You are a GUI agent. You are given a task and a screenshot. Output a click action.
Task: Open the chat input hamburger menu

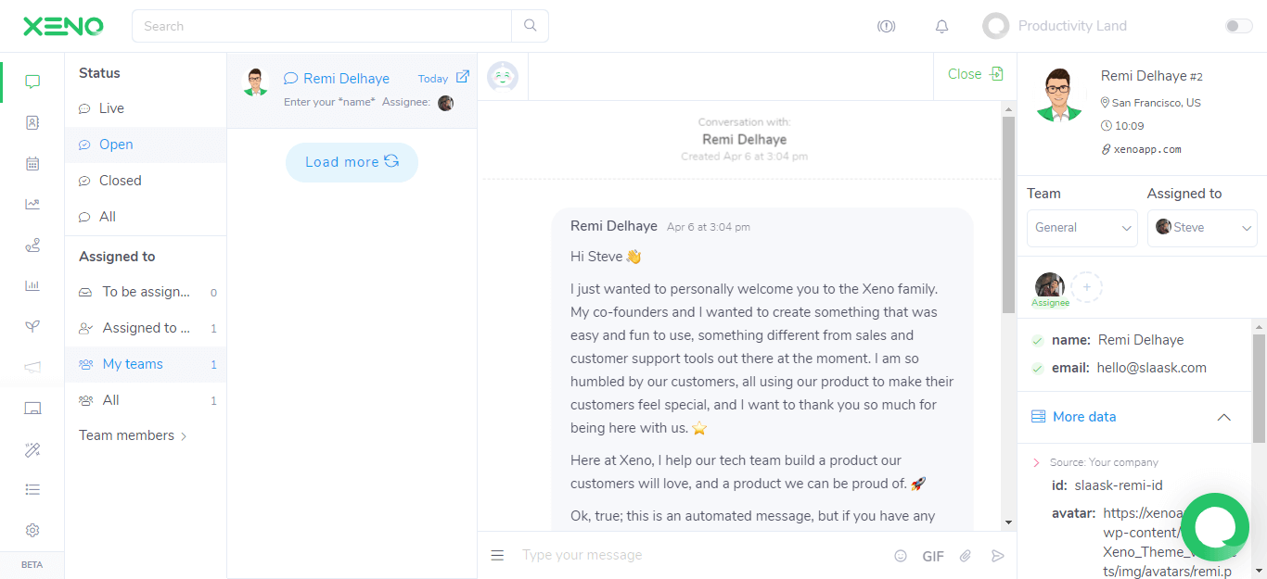click(497, 555)
